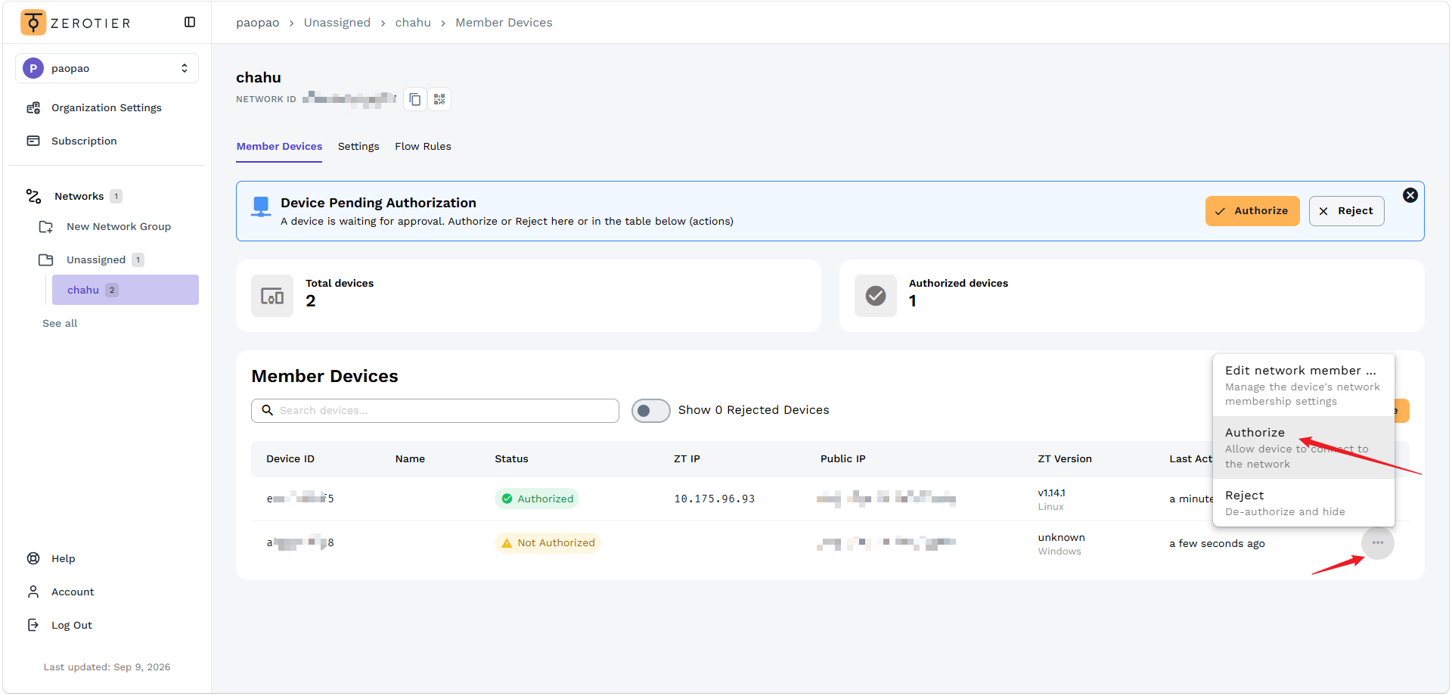Click the chahu breadcrumb

tap(413, 23)
